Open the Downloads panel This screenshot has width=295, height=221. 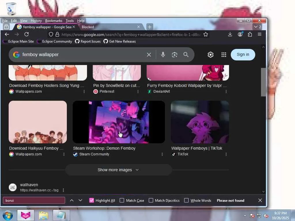click(x=230, y=35)
